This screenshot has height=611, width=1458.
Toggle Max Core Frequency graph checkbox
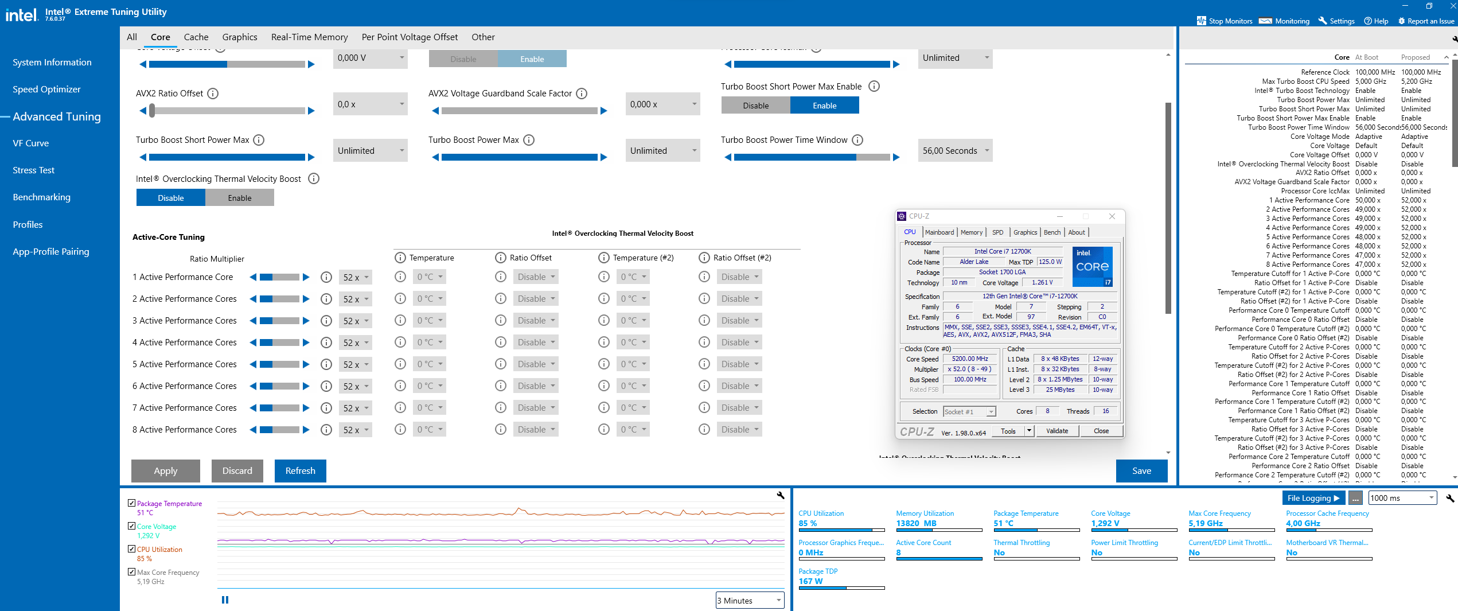[x=132, y=572]
